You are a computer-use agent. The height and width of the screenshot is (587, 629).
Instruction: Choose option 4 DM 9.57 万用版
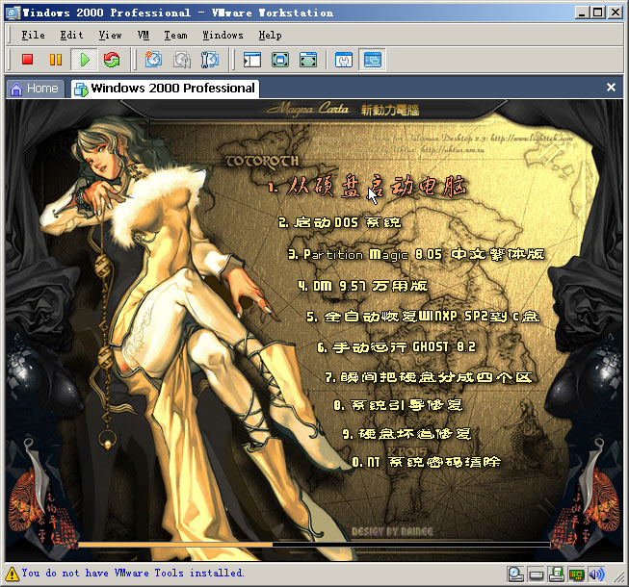pos(362,286)
